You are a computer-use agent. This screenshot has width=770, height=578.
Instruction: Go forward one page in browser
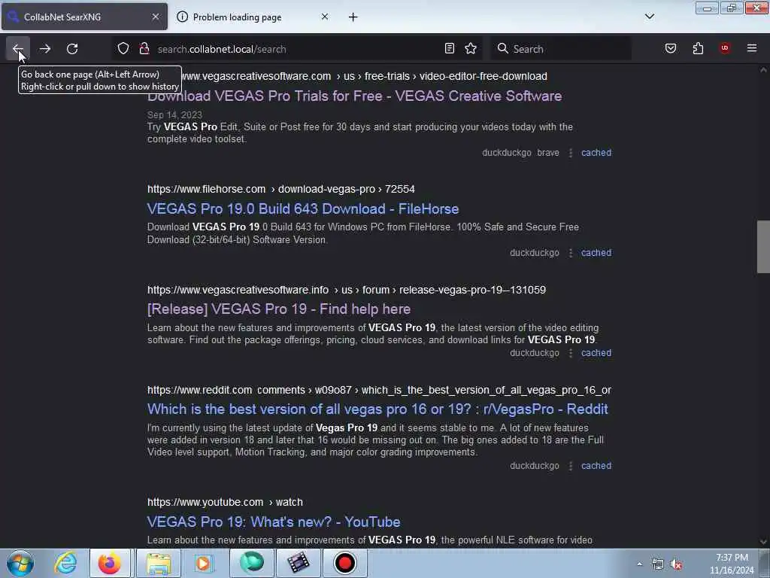[x=45, y=49]
